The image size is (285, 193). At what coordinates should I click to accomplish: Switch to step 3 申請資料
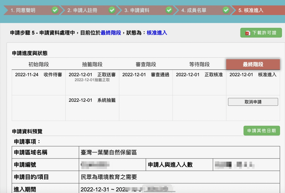(137, 11)
